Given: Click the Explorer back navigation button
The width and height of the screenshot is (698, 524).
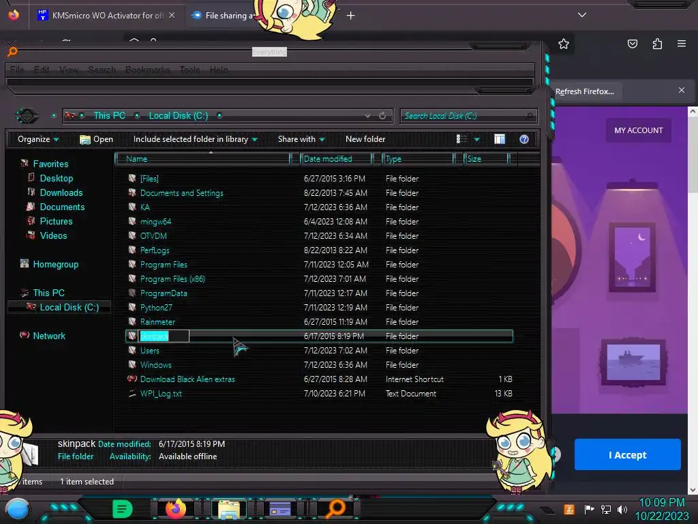Looking at the screenshot, I should click(27, 116).
